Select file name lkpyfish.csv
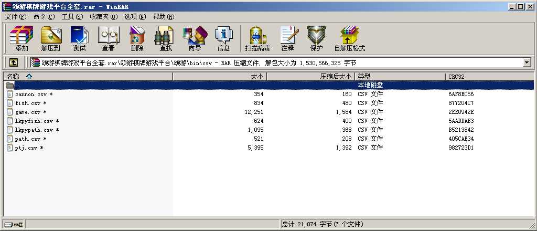Viewport: 537px width, 231px height. coord(37,121)
